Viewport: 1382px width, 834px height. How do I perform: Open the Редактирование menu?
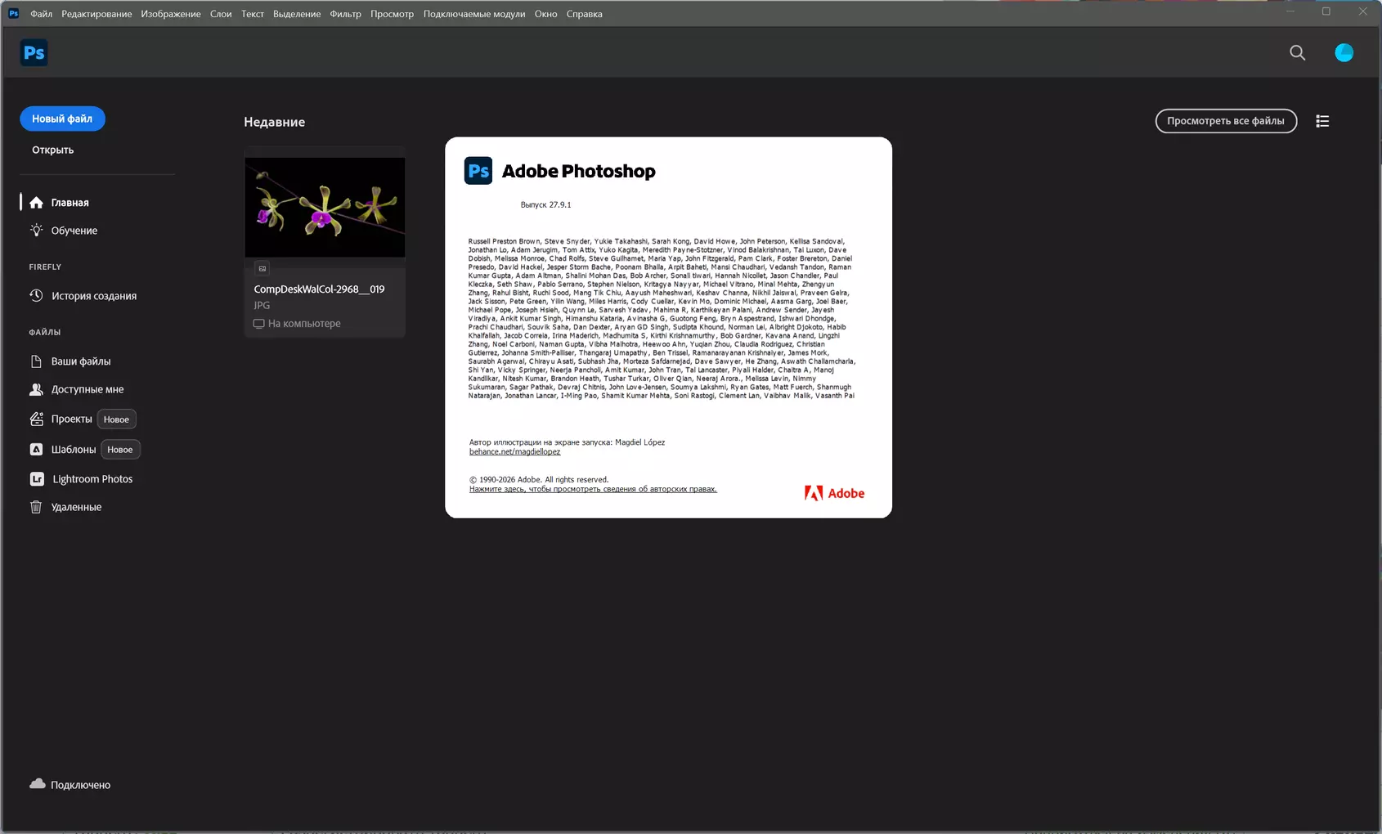[x=96, y=14]
